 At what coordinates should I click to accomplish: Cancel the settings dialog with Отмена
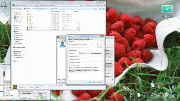(x=99, y=82)
